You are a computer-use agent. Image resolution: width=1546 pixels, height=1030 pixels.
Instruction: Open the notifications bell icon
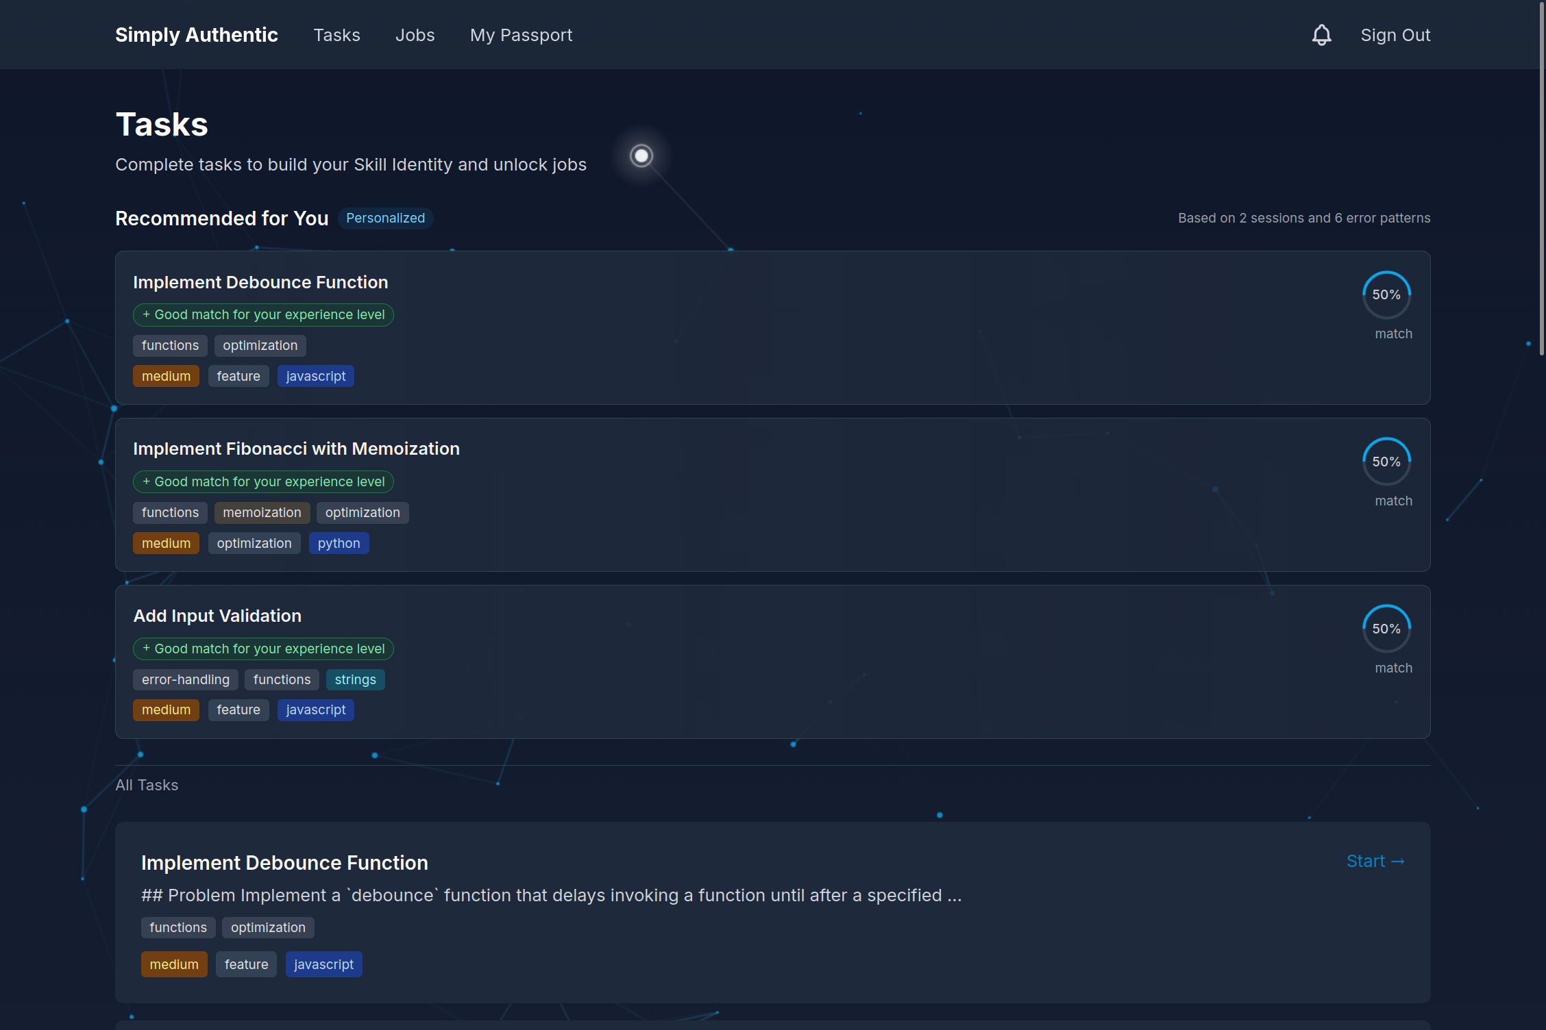click(1321, 35)
